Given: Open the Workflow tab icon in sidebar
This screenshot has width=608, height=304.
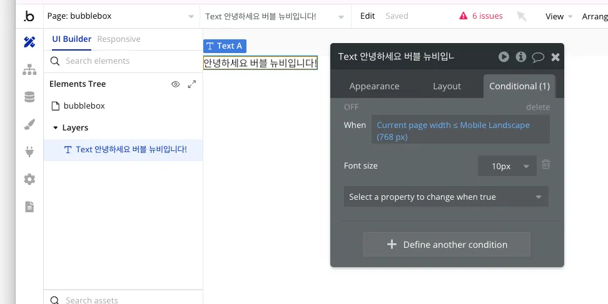Looking at the screenshot, I should pyautogui.click(x=29, y=70).
